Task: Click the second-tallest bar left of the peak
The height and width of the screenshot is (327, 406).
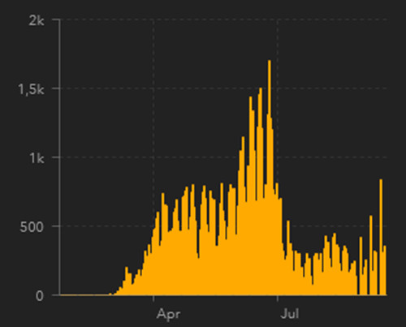Action: click(x=261, y=191)
